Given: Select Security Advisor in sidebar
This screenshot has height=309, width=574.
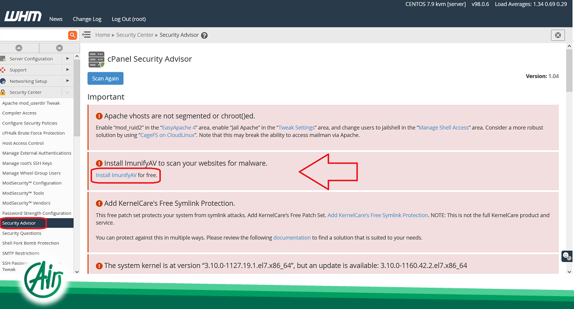Looking at the screenshot, I should (x=36, y=223).
